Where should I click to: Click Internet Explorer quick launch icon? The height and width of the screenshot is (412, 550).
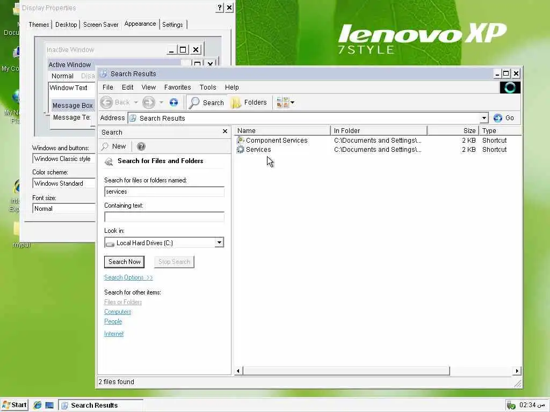pyautogui.click(x=38, y=406)
